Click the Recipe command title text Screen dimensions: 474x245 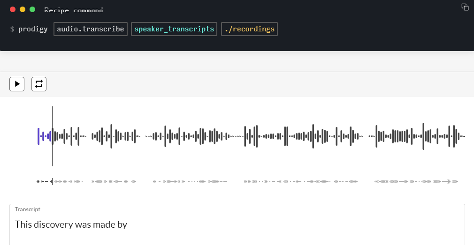pyautogui.click(x=73, y=10)
